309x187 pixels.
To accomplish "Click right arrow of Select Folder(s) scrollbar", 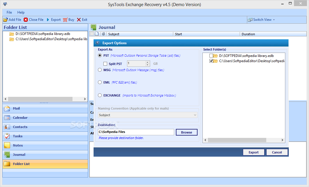I will (282, 140).
